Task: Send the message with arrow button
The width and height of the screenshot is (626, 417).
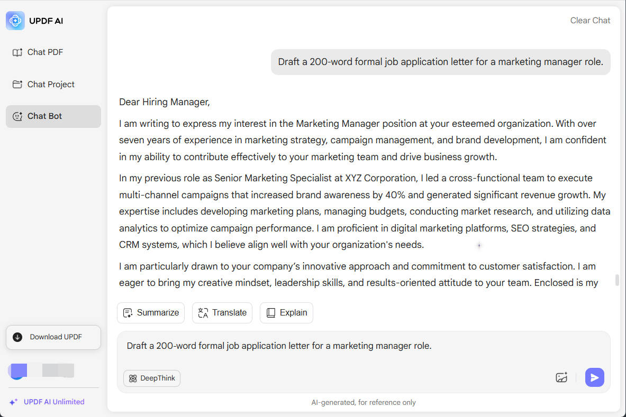Action: point(594,377)
